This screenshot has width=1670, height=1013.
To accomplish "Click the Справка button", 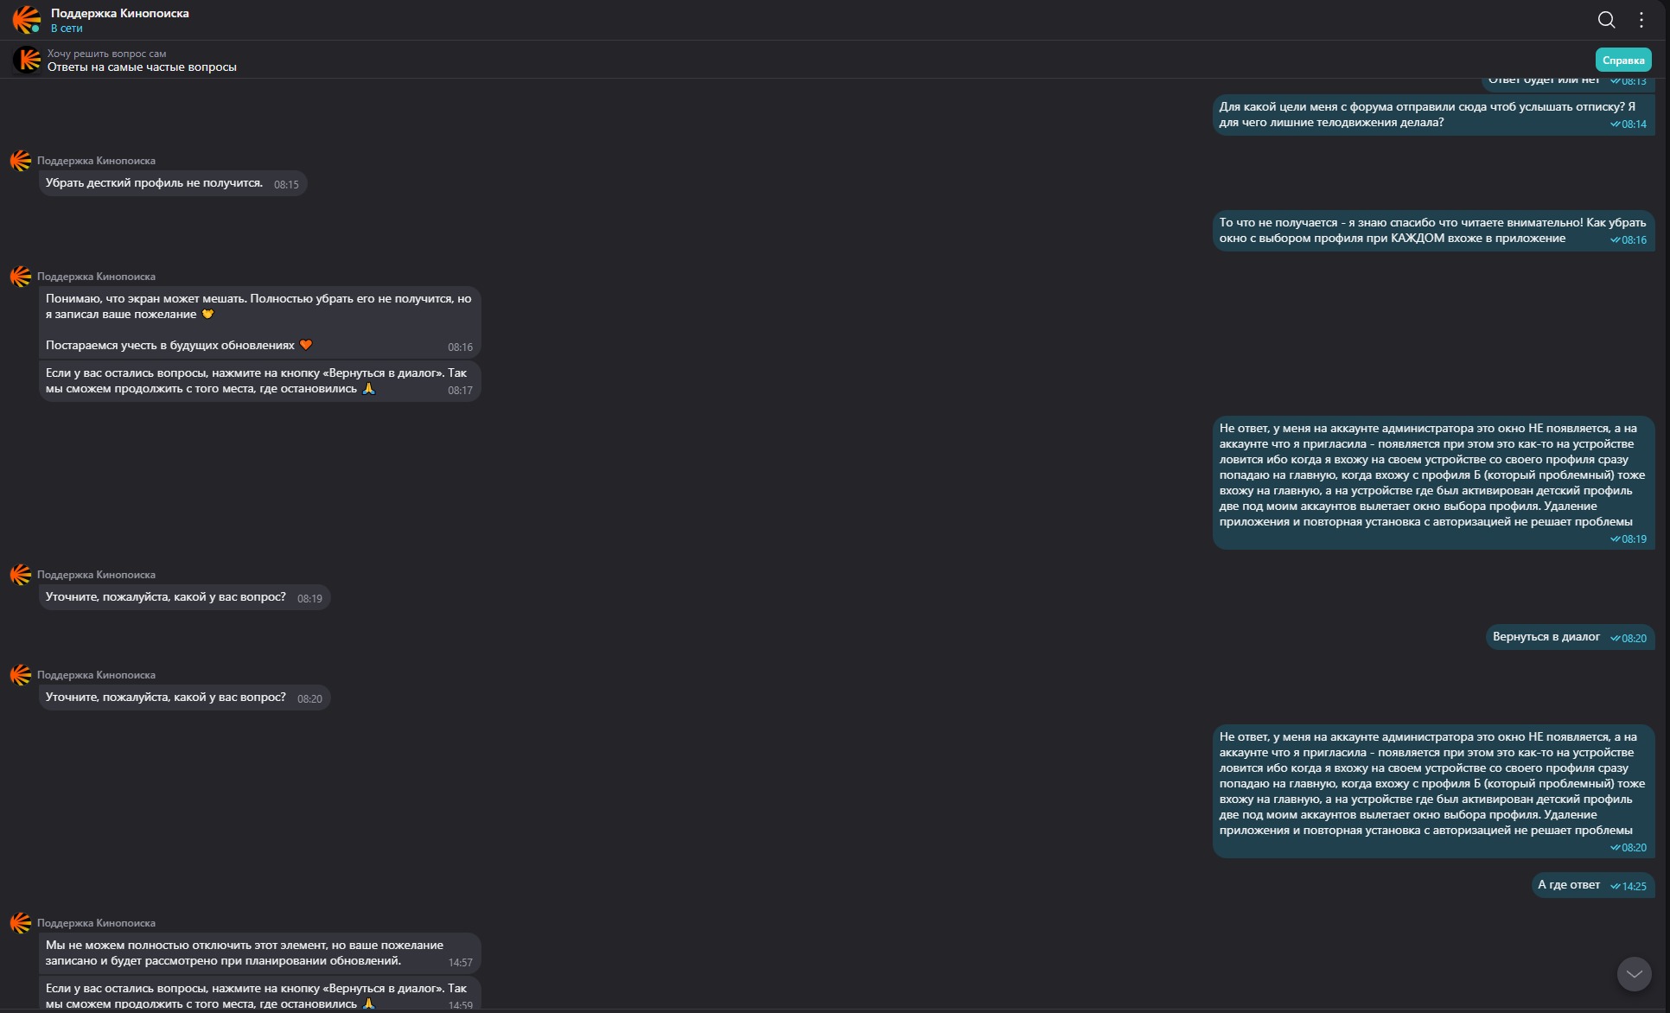I will coord(1622,60).
